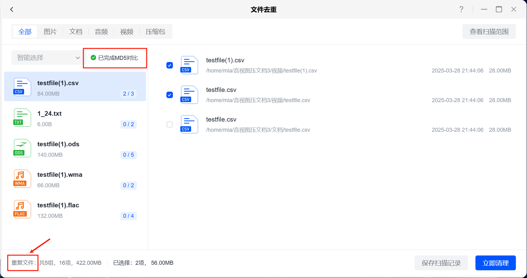Screen dimensions: 527x278
Task: Uncheck the testfile(1).csv checkbox in 视频 folder
Action: pyautogui.click(x=169, y=65)
